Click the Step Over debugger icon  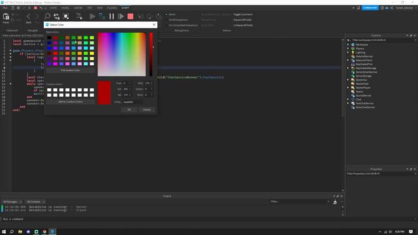pyautogui.click(x=150, y=16)
